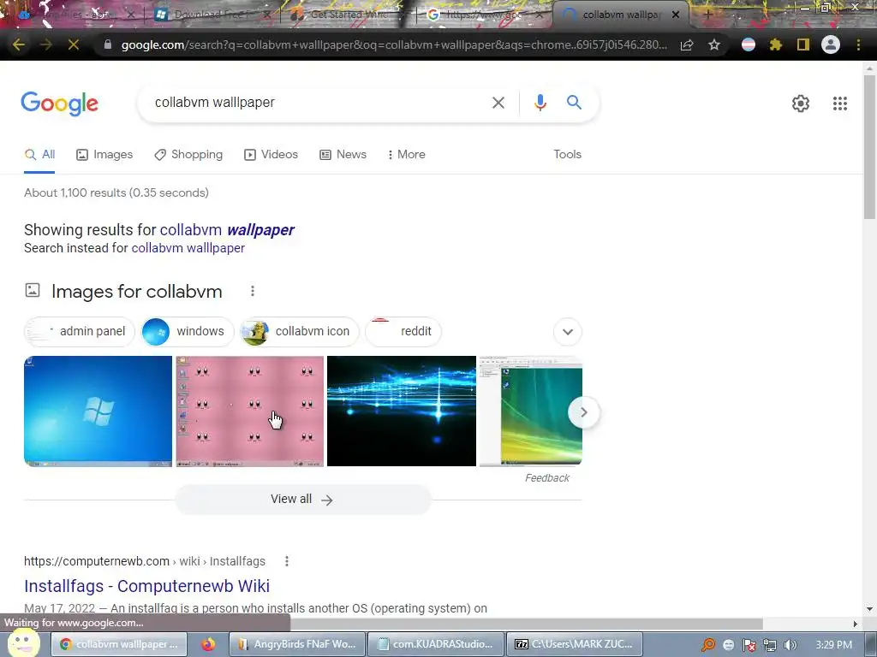Image resolution: width=877 pixels, height=657 pixels.
Task: Open the 7-Zip C:\Users\MARK taskbar window
Action: click(575, 644)
